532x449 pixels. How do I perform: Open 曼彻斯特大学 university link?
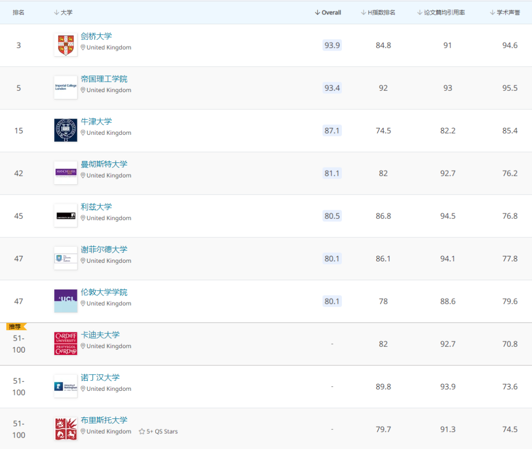click(x=104, y=164)
